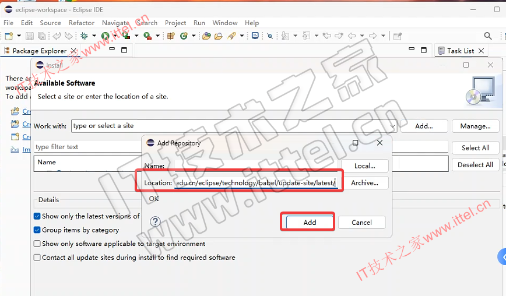
Task: Click the New Java Package icon
Action: tap(171, 36)
